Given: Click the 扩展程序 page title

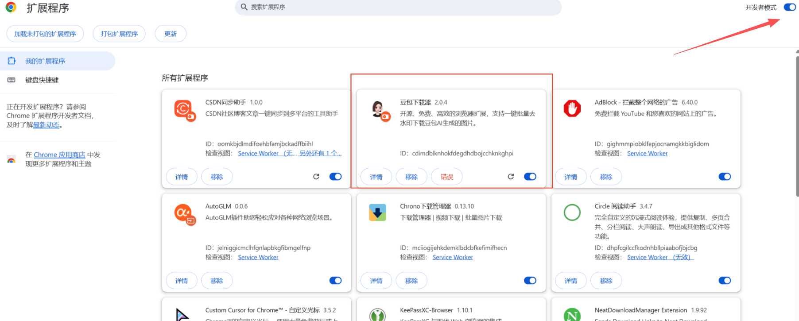Looking at the screenshot, I should pos(48,8).
